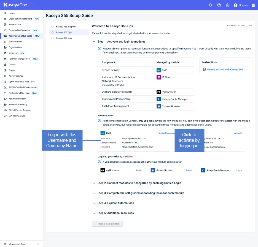Click the info icon beside Implementation Contact note
This screenshot has width=258, height=247.
100,121
